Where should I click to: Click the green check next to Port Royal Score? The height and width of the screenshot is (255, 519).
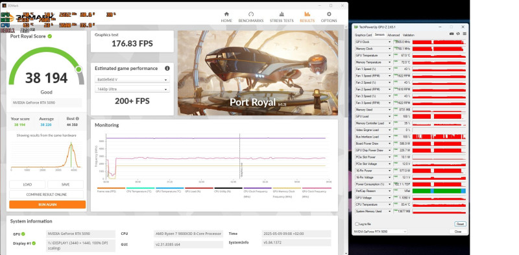[x=50, y=36]
